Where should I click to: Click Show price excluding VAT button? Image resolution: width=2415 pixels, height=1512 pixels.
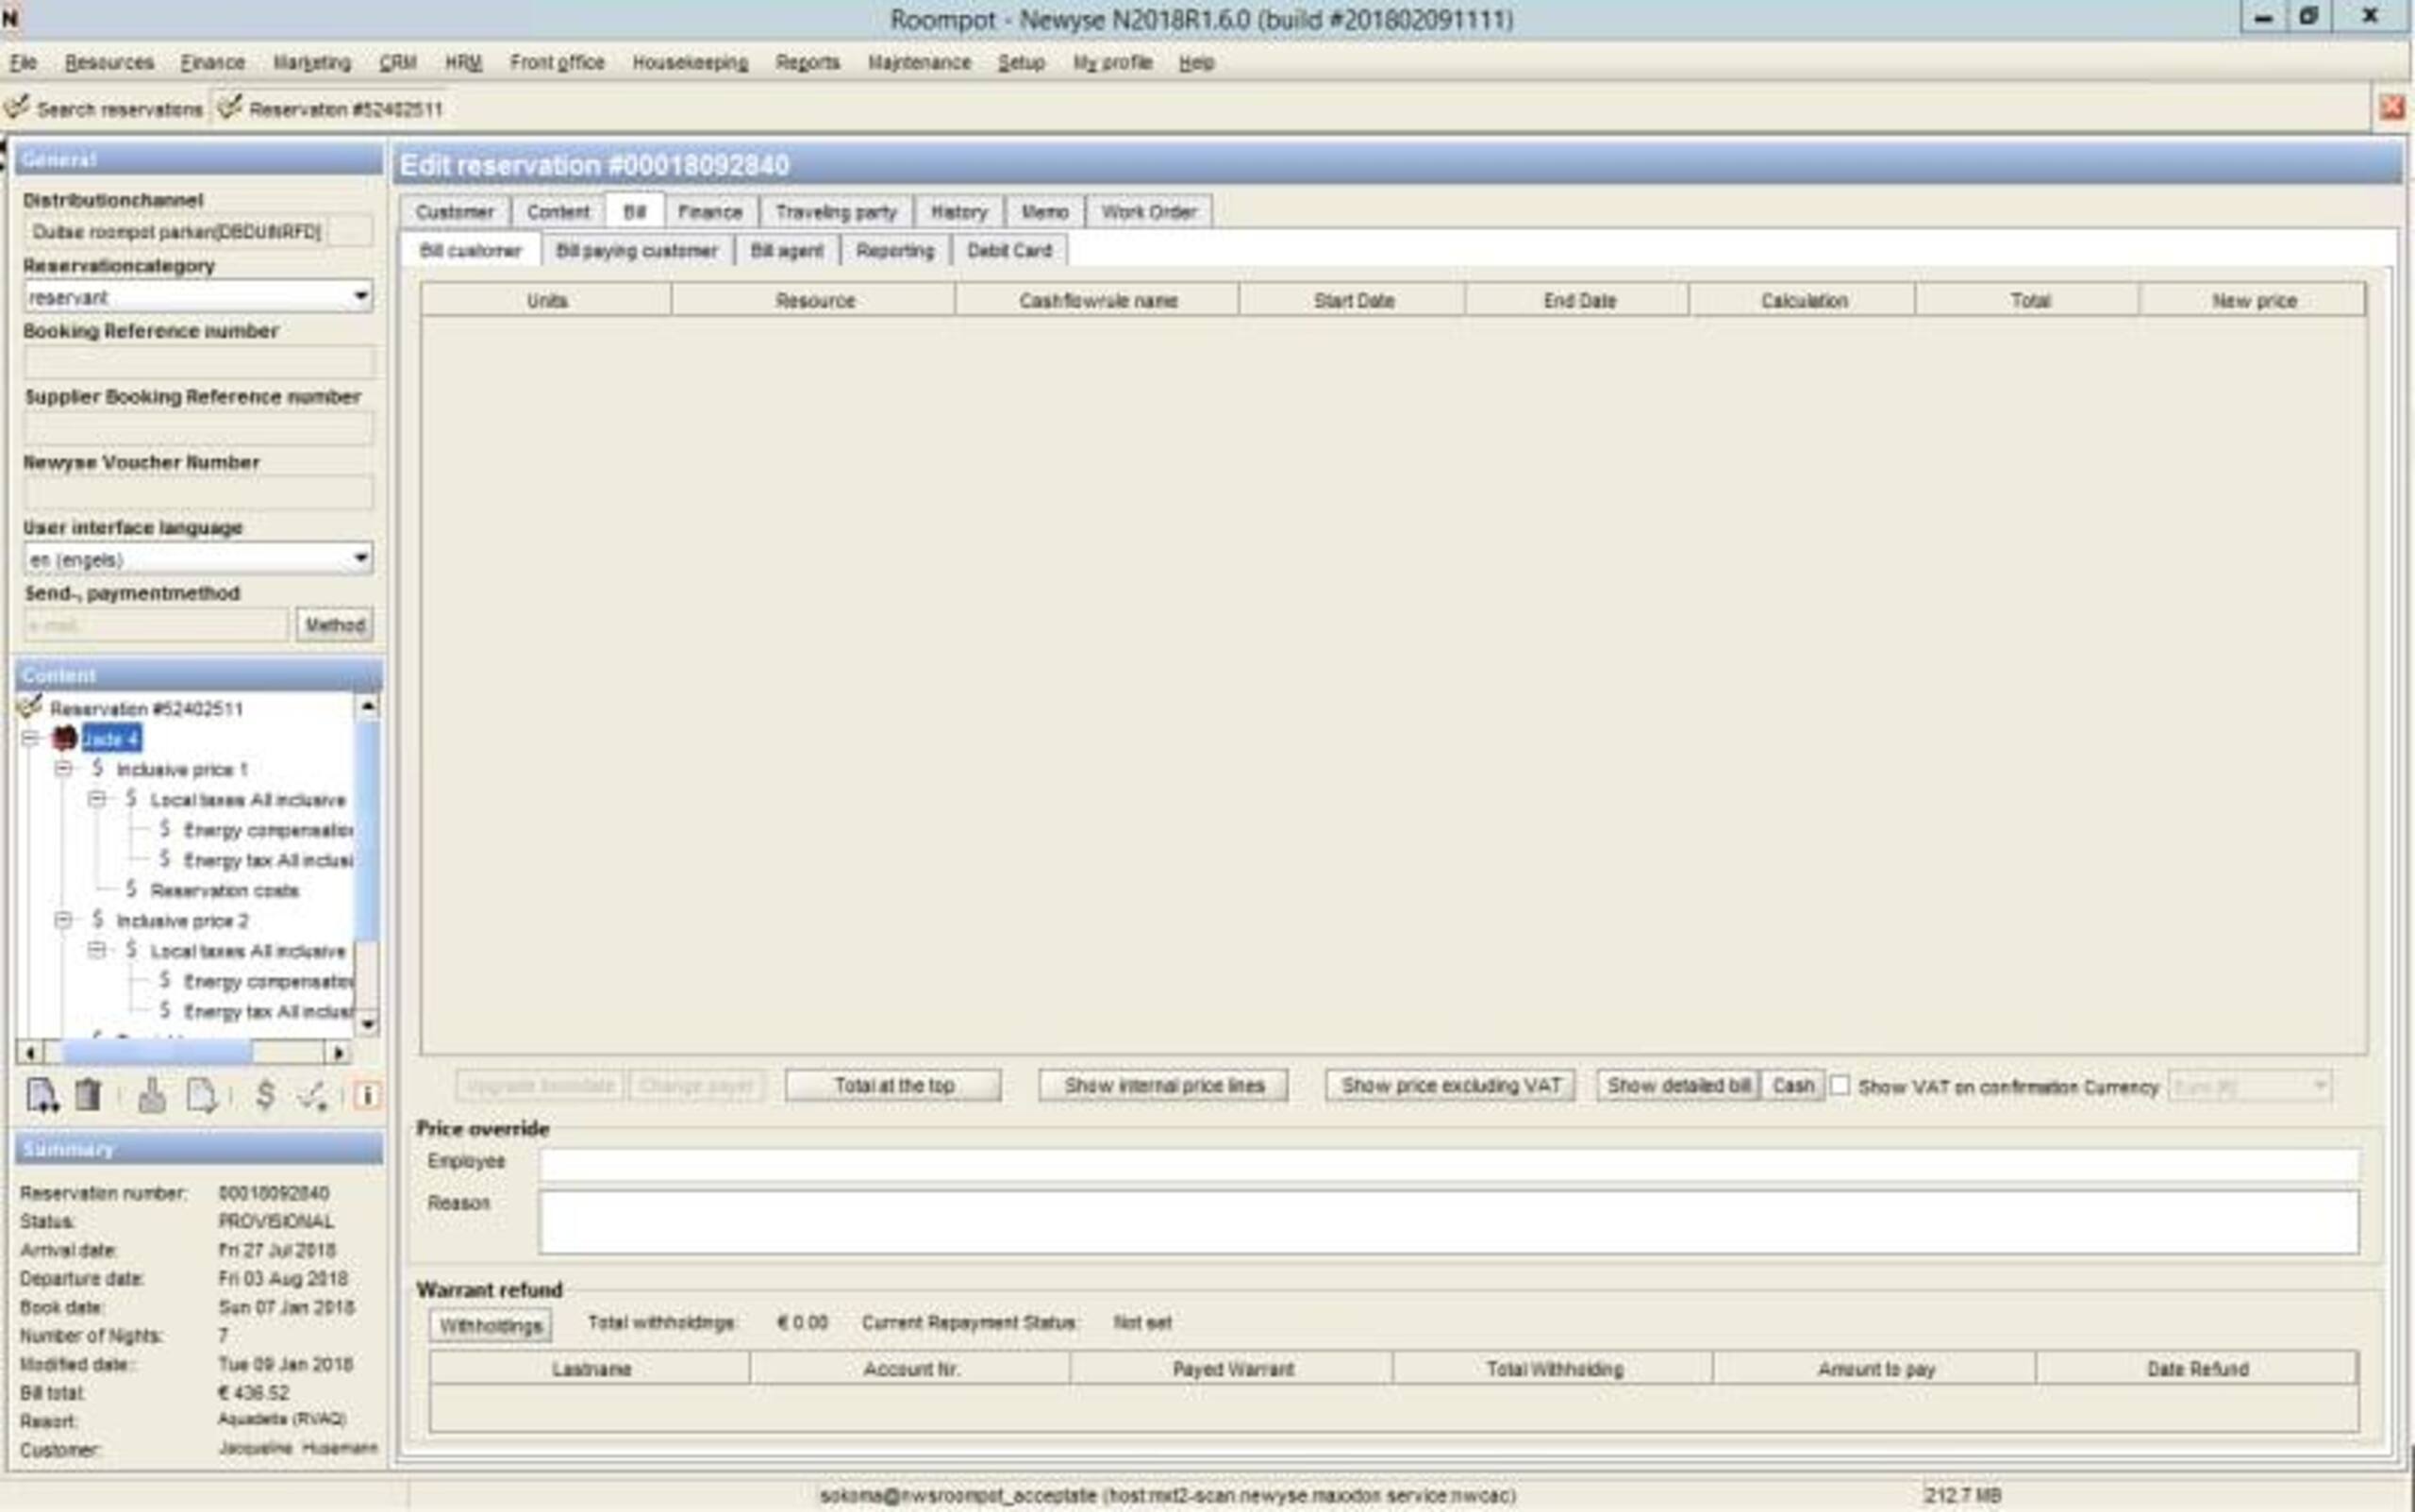click(1450, 1086)
